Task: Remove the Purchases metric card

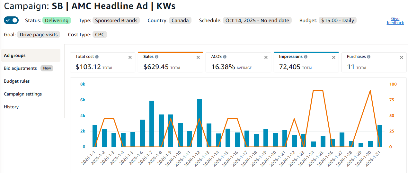Action: click(x=401, y=58)
